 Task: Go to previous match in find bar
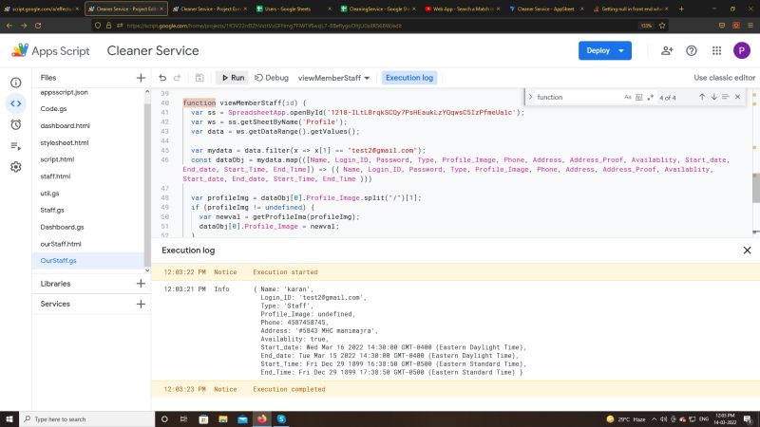tap(702, 98)
